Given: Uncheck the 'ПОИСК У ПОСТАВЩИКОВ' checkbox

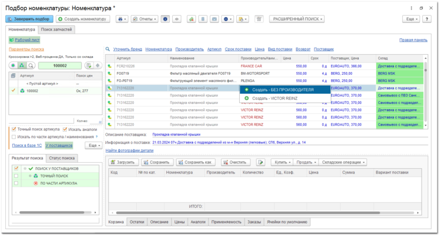Looking at the screenshot, I should pos(16,168).
